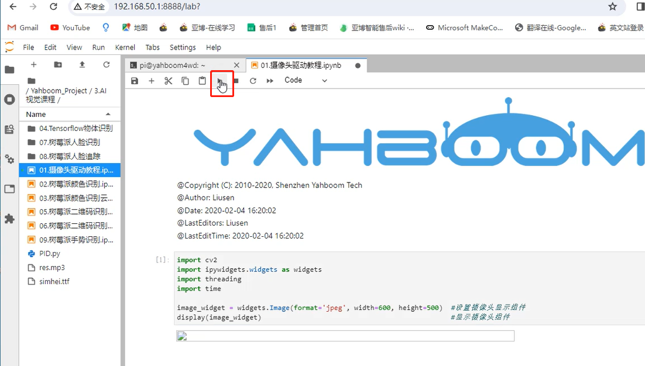Open the Gmail bookmark
Viewport: 645px width, 366px height.
(x=23, y=27)
